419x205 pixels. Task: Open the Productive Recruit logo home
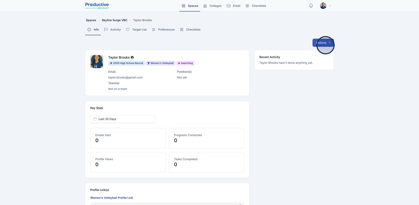tap(97, 6)
